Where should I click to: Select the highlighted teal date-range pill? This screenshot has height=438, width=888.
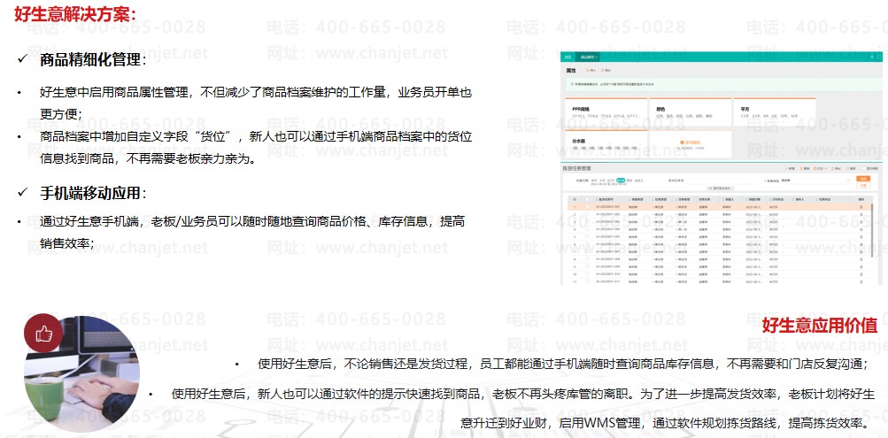click(x=621, y=180)
